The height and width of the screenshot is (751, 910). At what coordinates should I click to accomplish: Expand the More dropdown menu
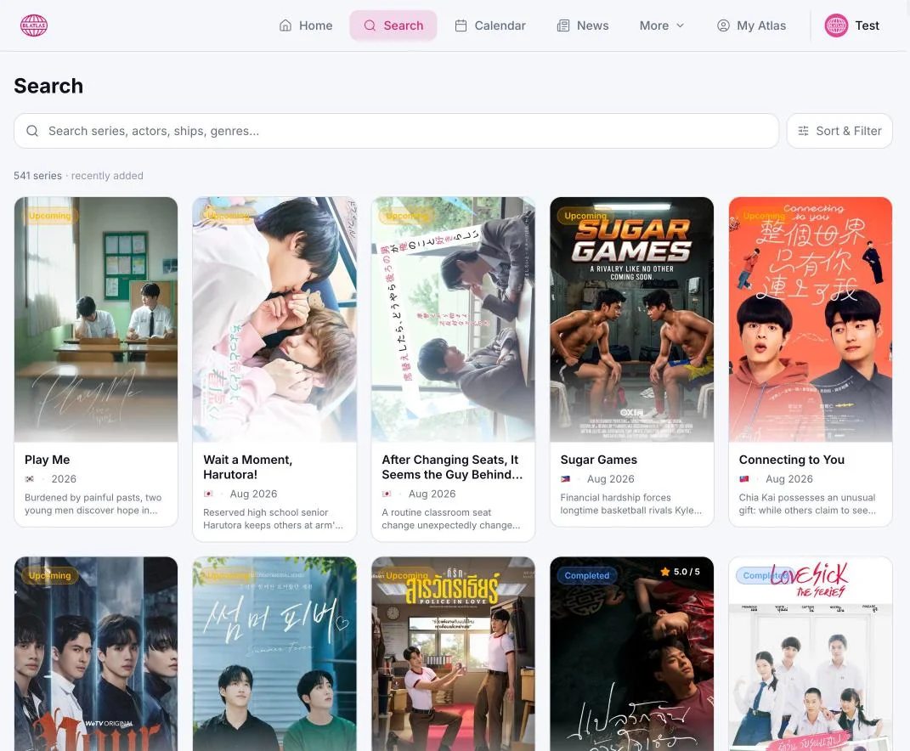(x=662, y=25)
